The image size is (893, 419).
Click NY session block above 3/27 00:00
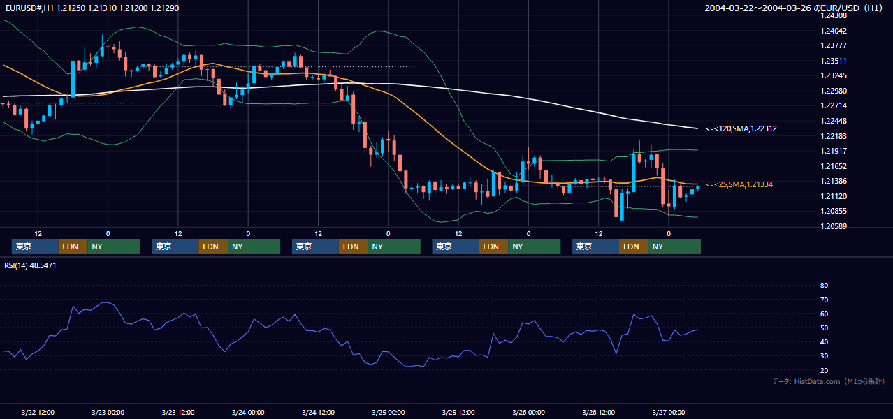(674, 247)
